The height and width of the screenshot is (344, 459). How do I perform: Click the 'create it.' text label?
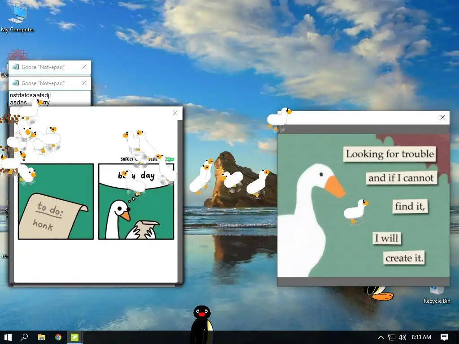pos(404,258)
